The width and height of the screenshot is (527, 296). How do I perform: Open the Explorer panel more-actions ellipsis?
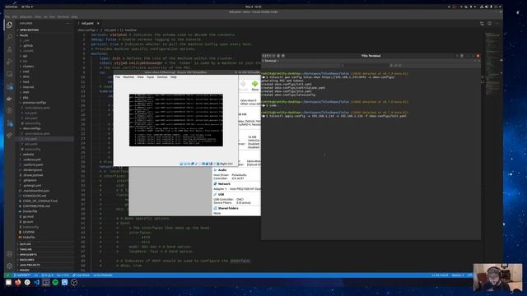(x=68, y=24)
